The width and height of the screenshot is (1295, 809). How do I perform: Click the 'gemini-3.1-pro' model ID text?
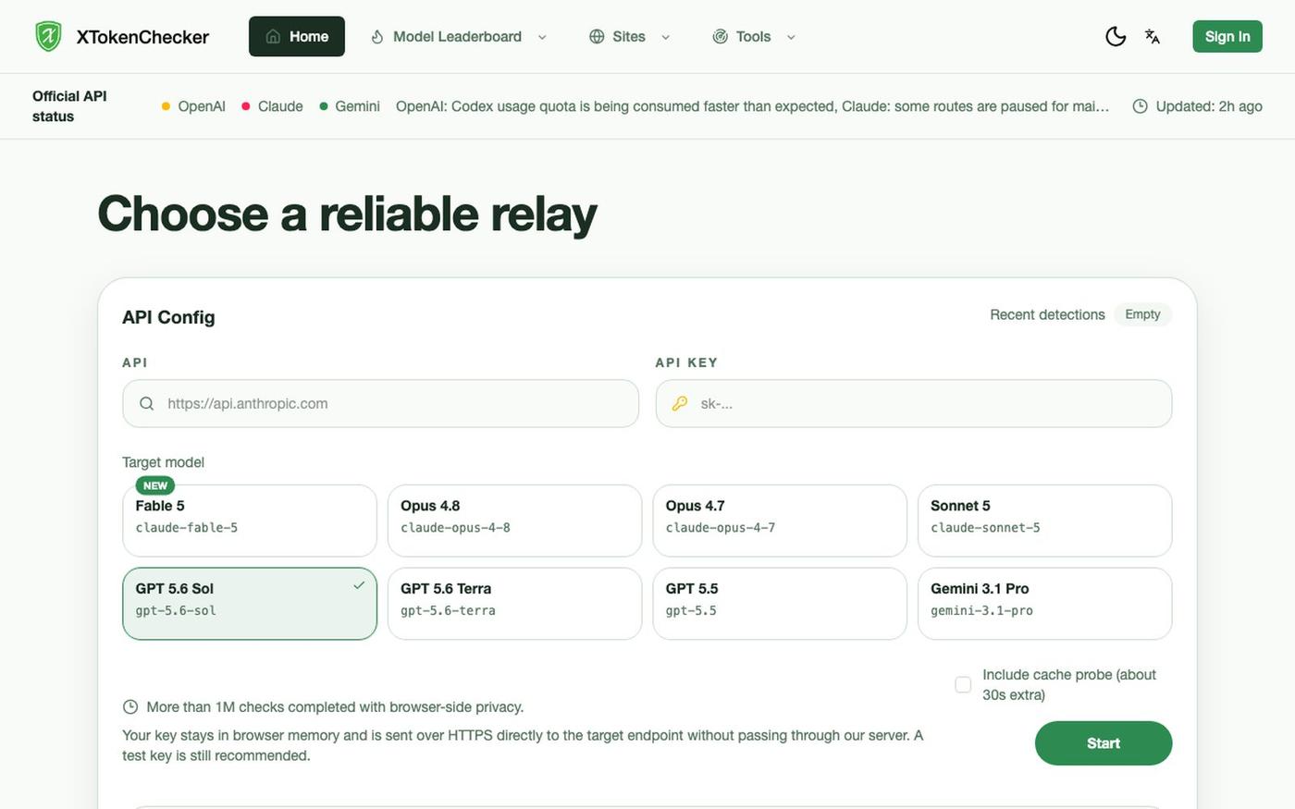coord(981,611)
